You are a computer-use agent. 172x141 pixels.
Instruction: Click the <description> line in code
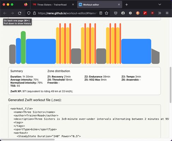[91, 119]
